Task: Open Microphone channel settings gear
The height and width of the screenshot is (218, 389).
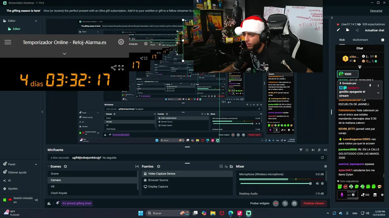Action: (322, 183)
